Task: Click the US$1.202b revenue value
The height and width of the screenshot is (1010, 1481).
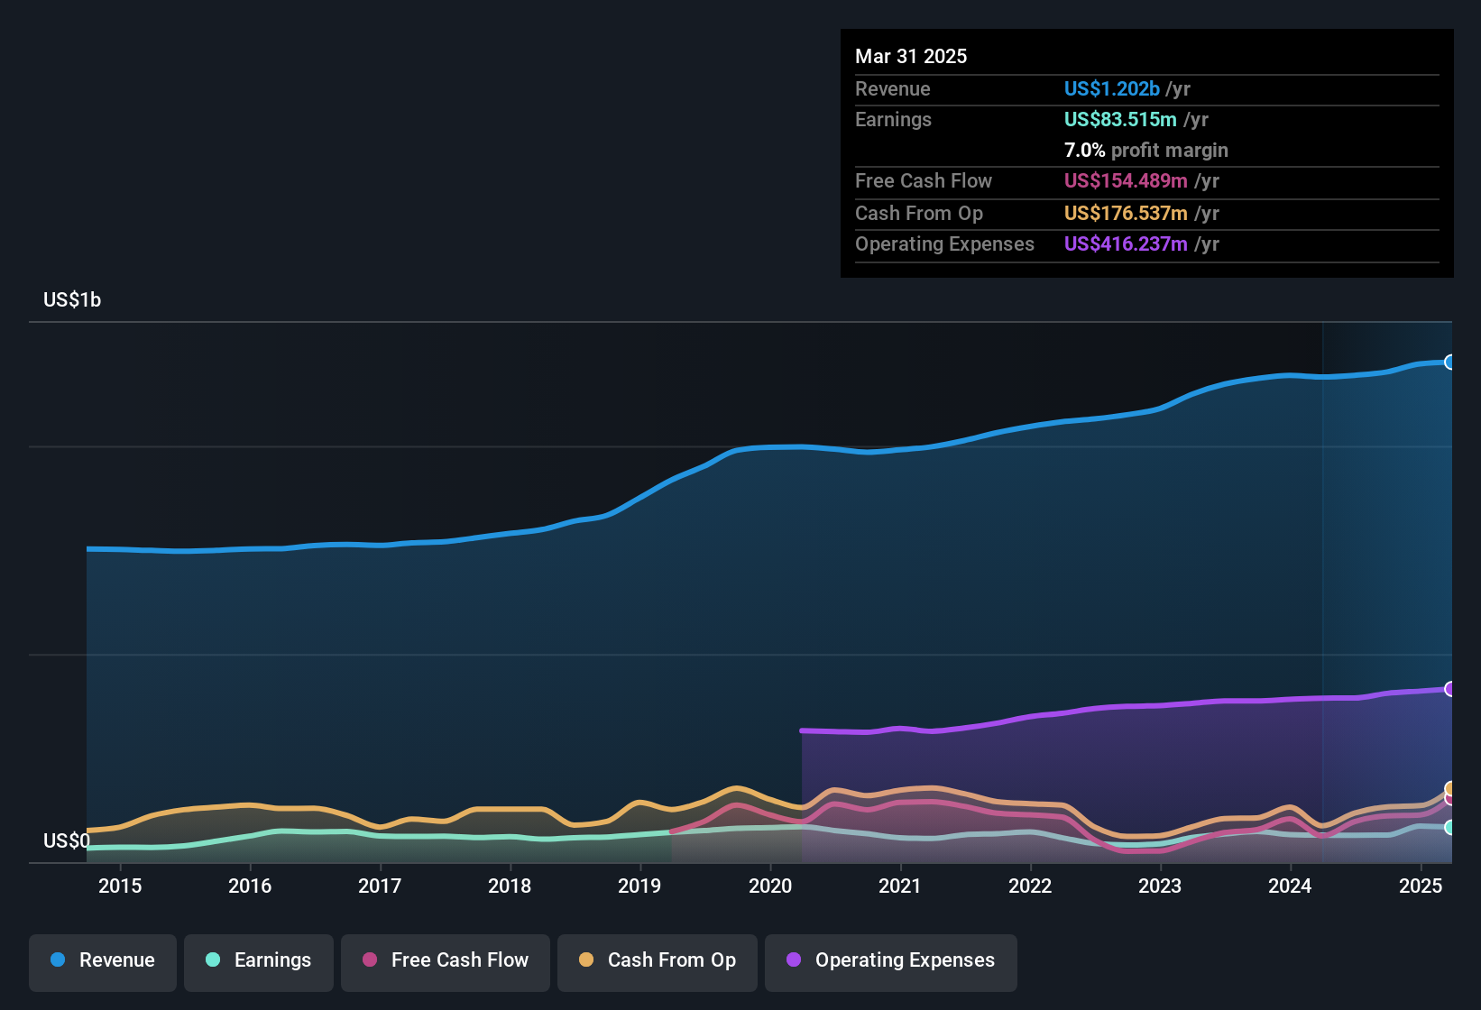Action: [1112, 88]
